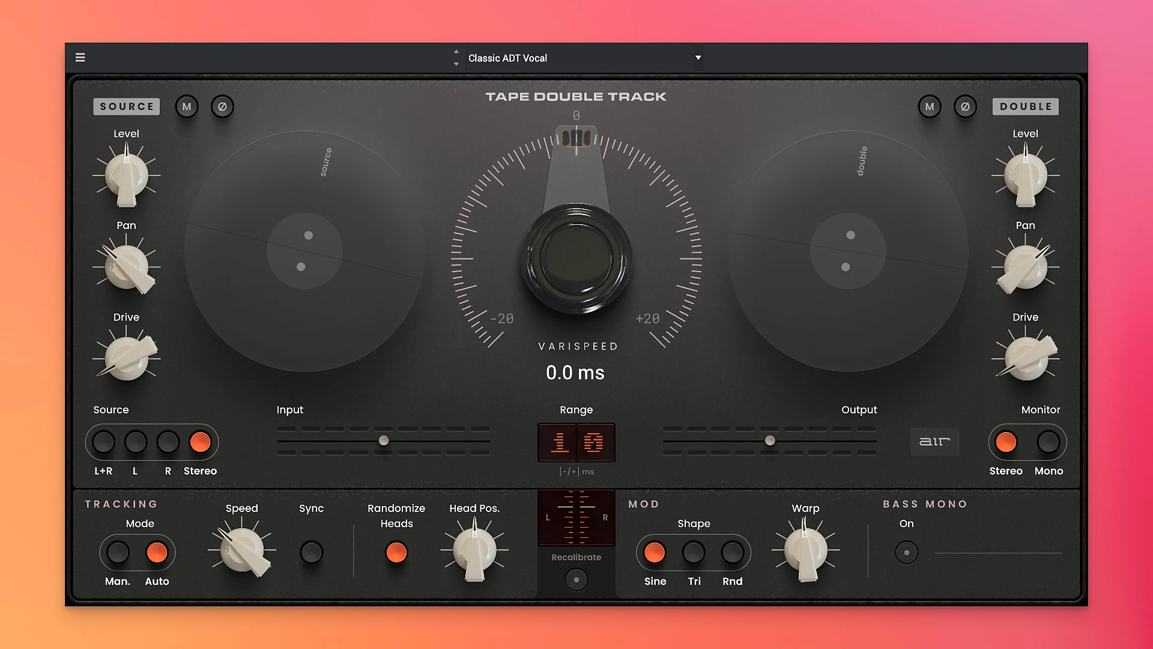Step to the previous preset with the up arrow
This screenshot has width=1153, height=649.
pos(456,52)
